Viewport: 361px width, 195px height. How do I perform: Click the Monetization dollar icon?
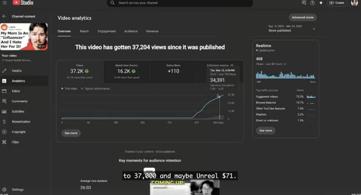pyautogui.click(x=4, y=121)
